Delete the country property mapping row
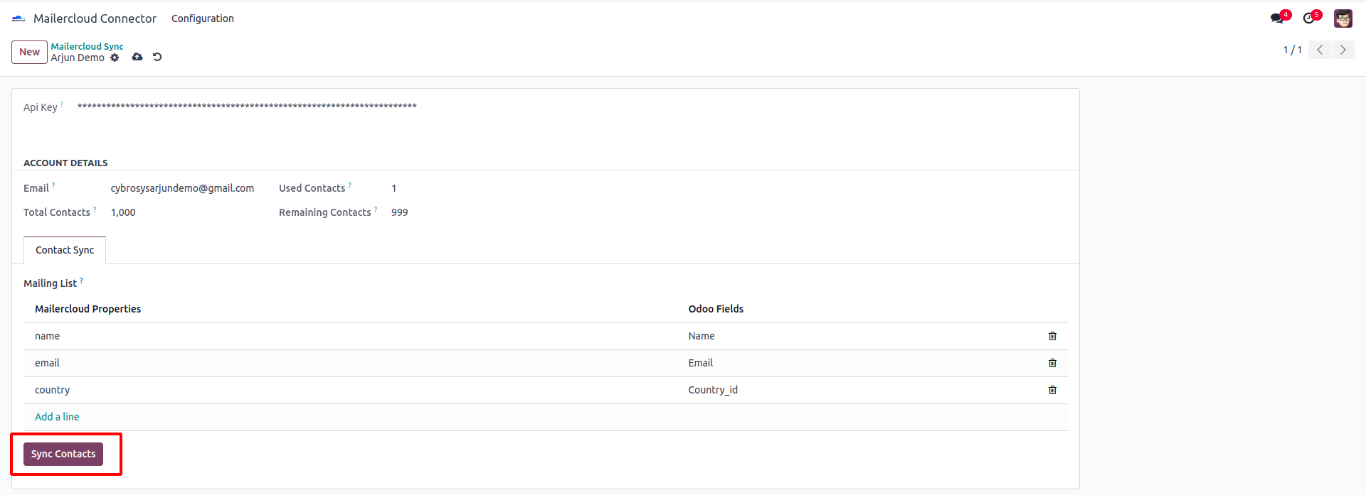This screenshot has height=495, width=1366. coord(1052,390)
